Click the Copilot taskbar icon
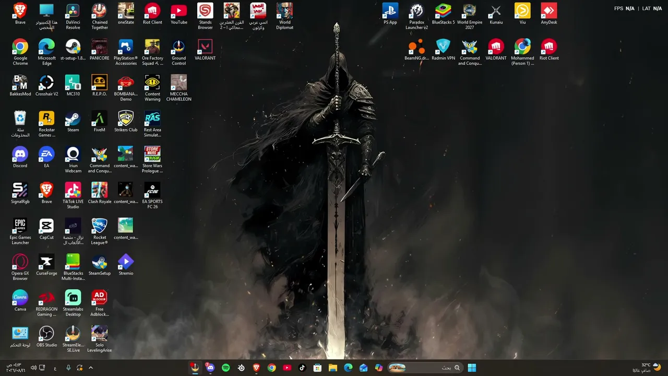 [x=379, y=368]
